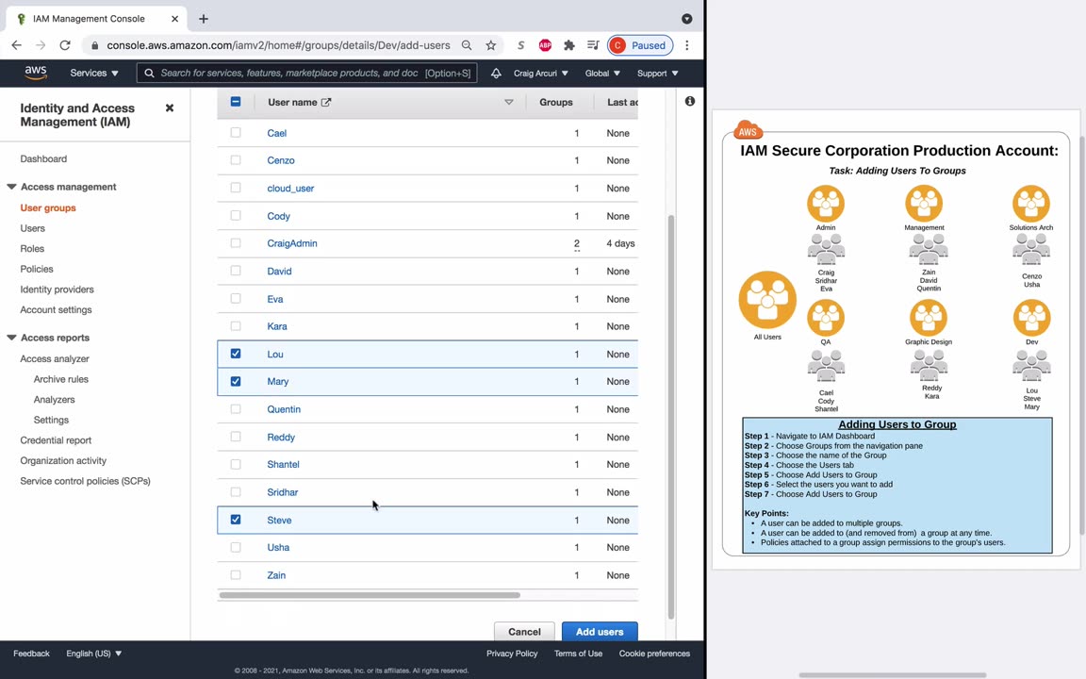1086x679 pixels.
Task: Open the Craig Arcuri account dropdown
Action: tap(541, 73)
